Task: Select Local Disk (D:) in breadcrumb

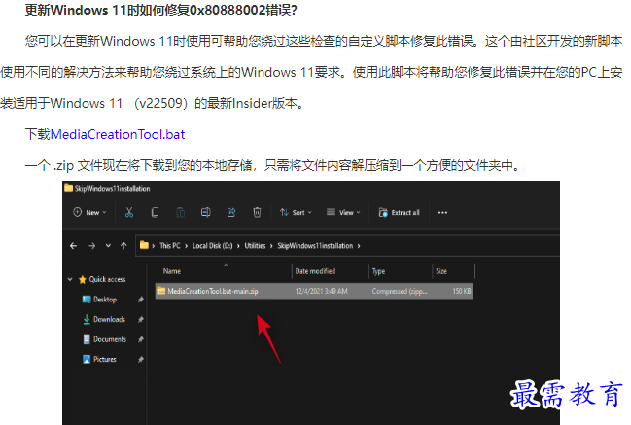Action: (213, 246)
